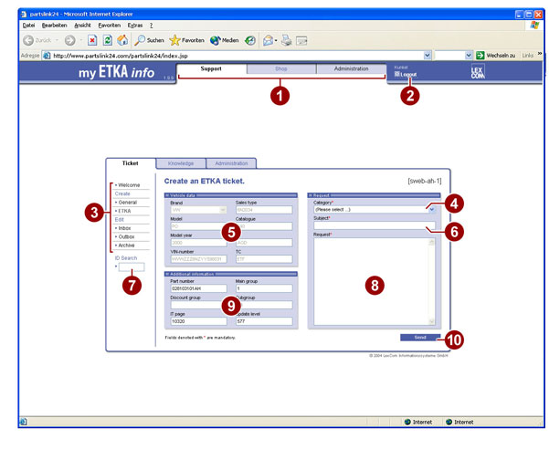549x449 pixels.
Task: Open Inbox in the left sidebar
Action: tap(123, 227)
